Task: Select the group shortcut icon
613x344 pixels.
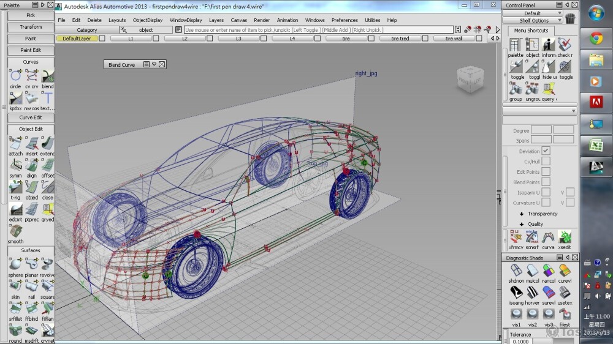Action: click(516, 89)
